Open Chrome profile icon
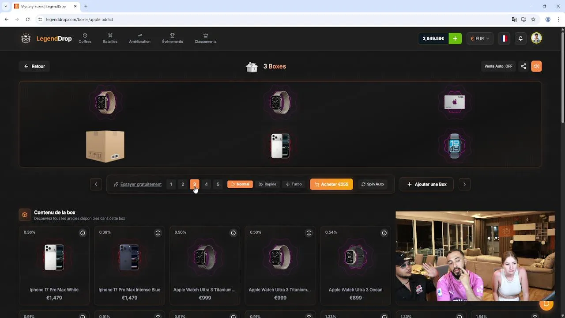The width and height of the screenshot is (565, 318). [x=548, y=19]
